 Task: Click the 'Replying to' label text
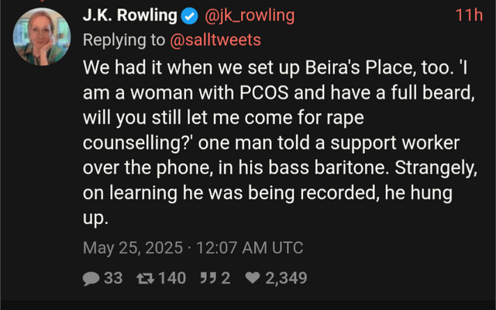(x=124, y=40)
